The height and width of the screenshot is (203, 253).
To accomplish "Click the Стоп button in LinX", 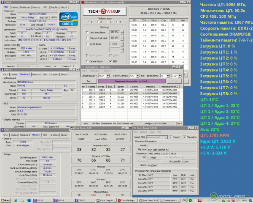I will pos(174,81).
